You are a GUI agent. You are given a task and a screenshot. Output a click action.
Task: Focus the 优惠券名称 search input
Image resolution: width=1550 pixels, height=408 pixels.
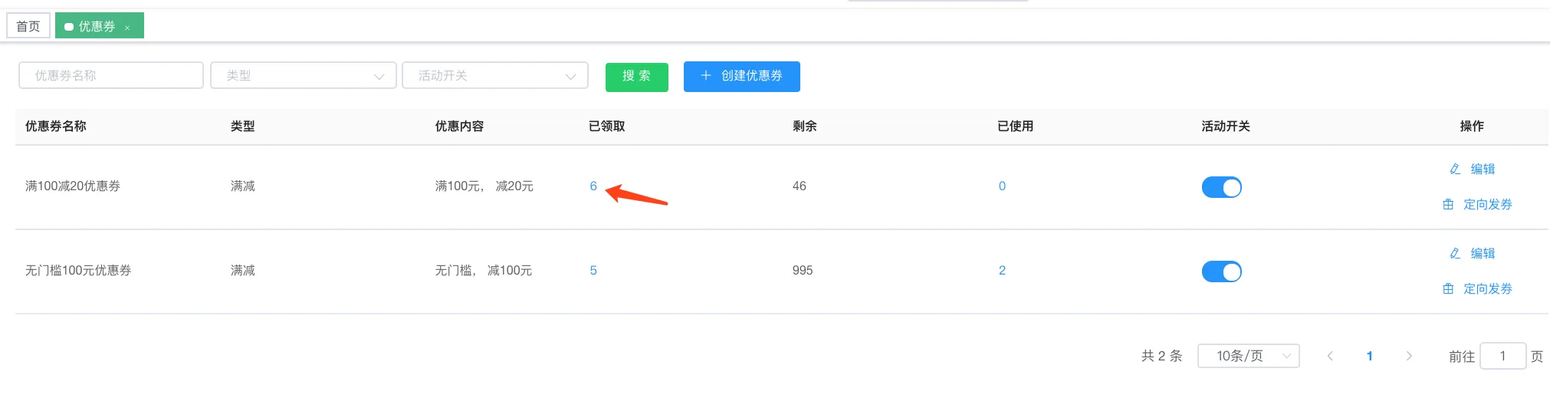click(x=111, y=75)
